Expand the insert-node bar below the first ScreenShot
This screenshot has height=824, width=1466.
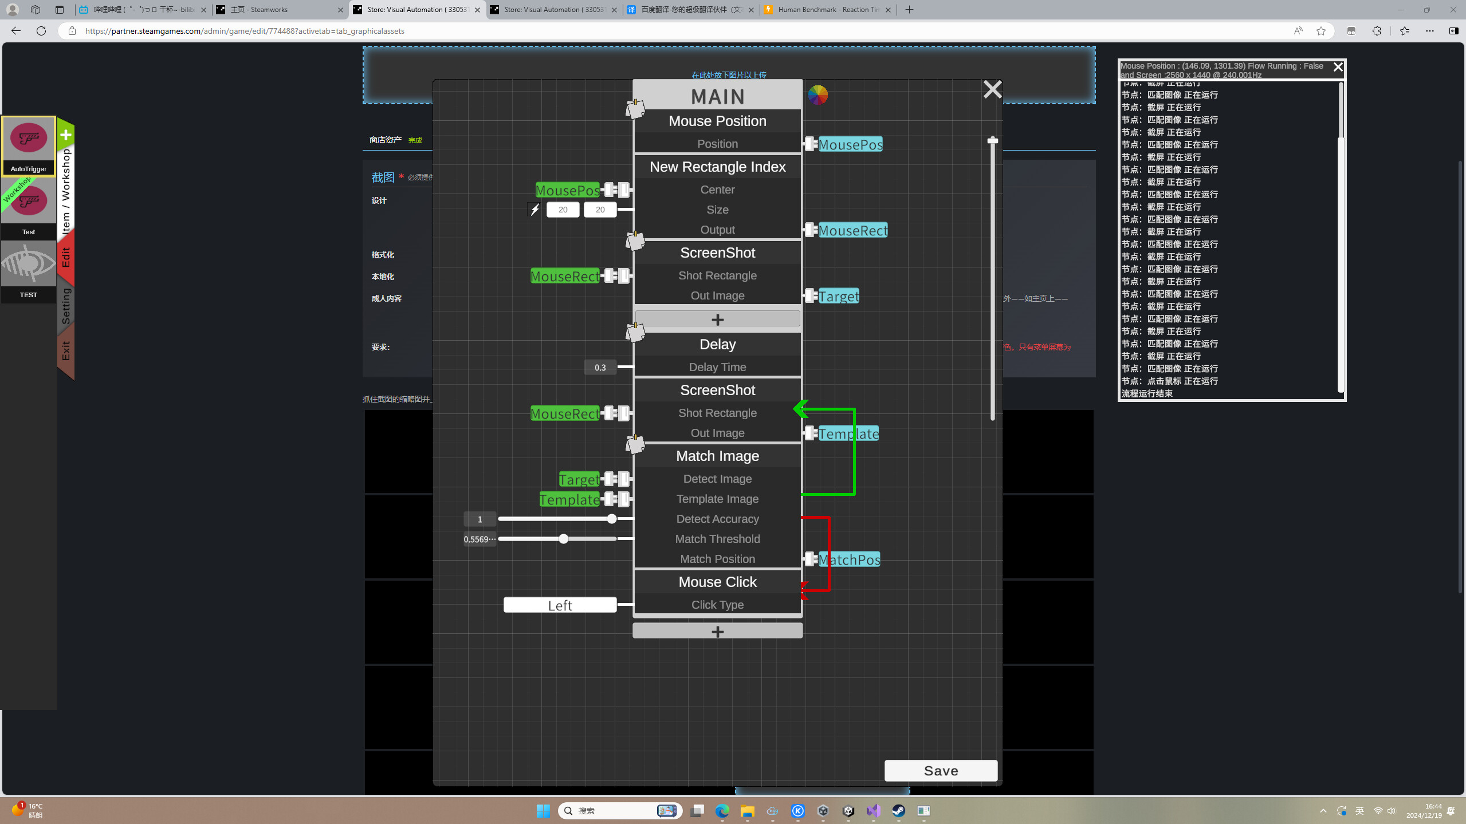click(x=717, y=318)
